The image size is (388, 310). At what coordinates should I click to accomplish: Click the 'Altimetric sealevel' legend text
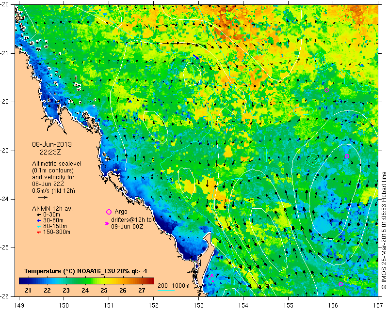click(x=57, y=164)
